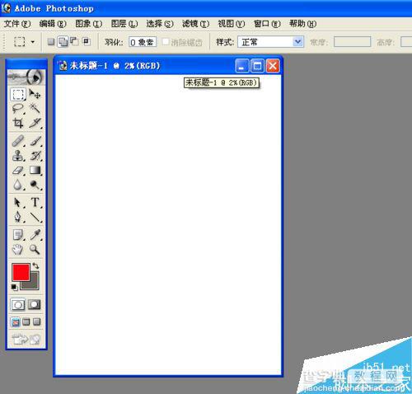Select the Lasso tool
Image resolution: width=412 pixels, height=394 pixels.
click(x=18, y=109)
